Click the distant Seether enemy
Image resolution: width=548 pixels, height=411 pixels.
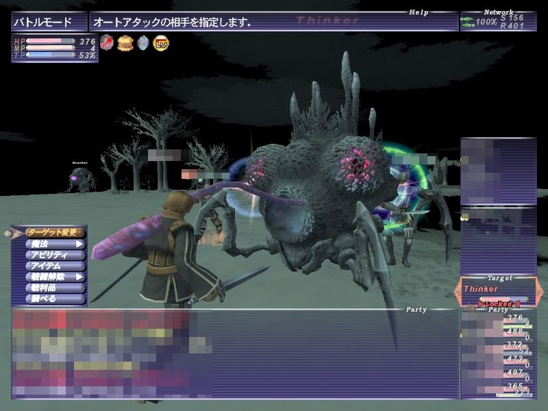(x=82, y=179)
